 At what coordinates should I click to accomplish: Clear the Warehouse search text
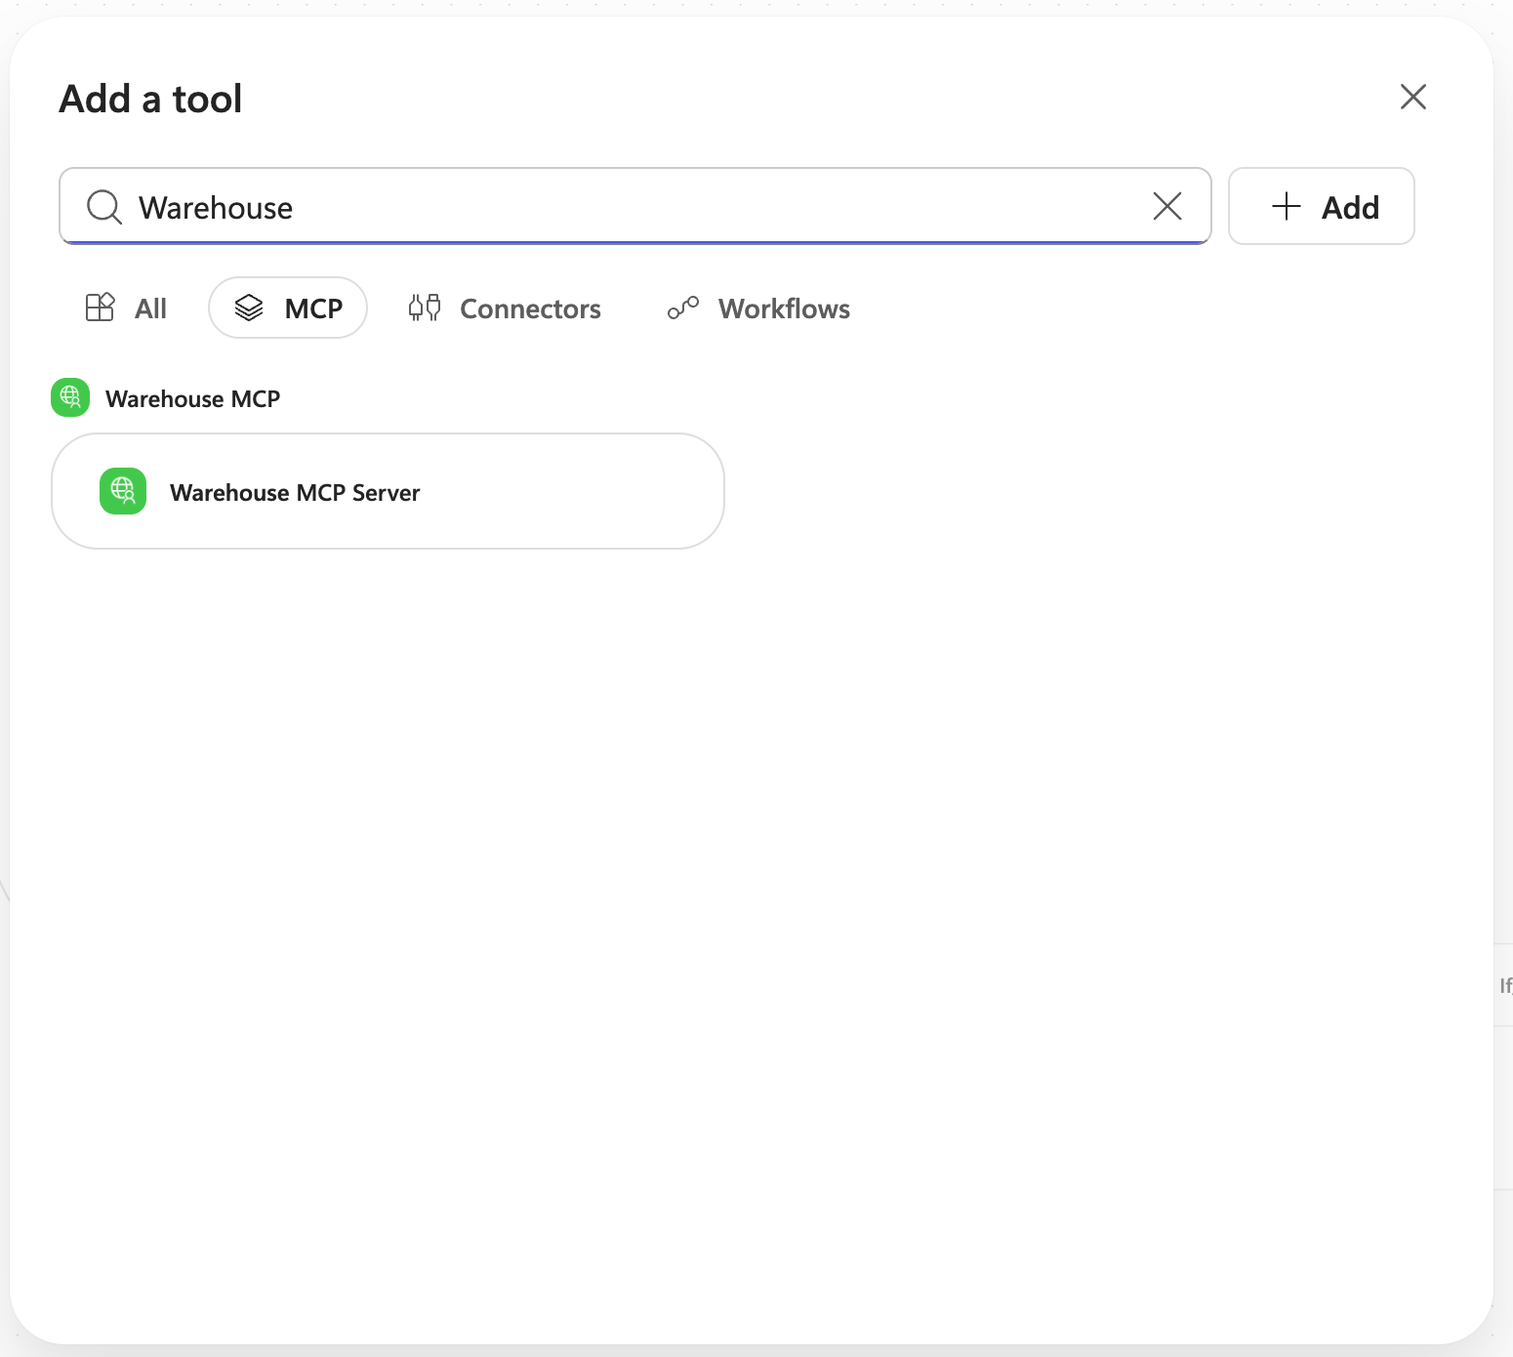[x=1167, y=206]
